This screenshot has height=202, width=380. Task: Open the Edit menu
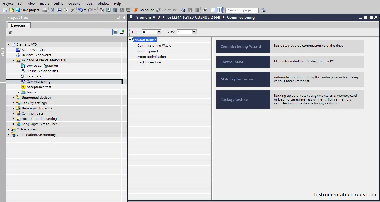[21, 4]
